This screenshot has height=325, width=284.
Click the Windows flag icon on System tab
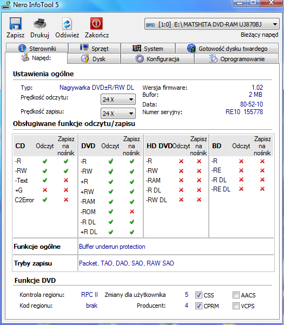click(137, 48)
